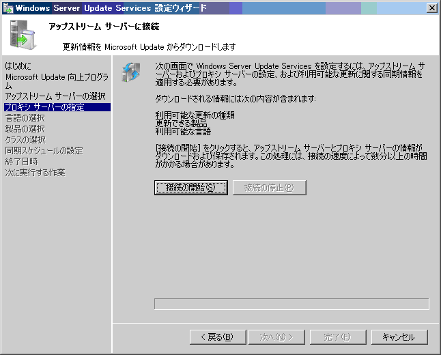Click the sync server icon beside the description
441x355 pixels.
point(131,72)
